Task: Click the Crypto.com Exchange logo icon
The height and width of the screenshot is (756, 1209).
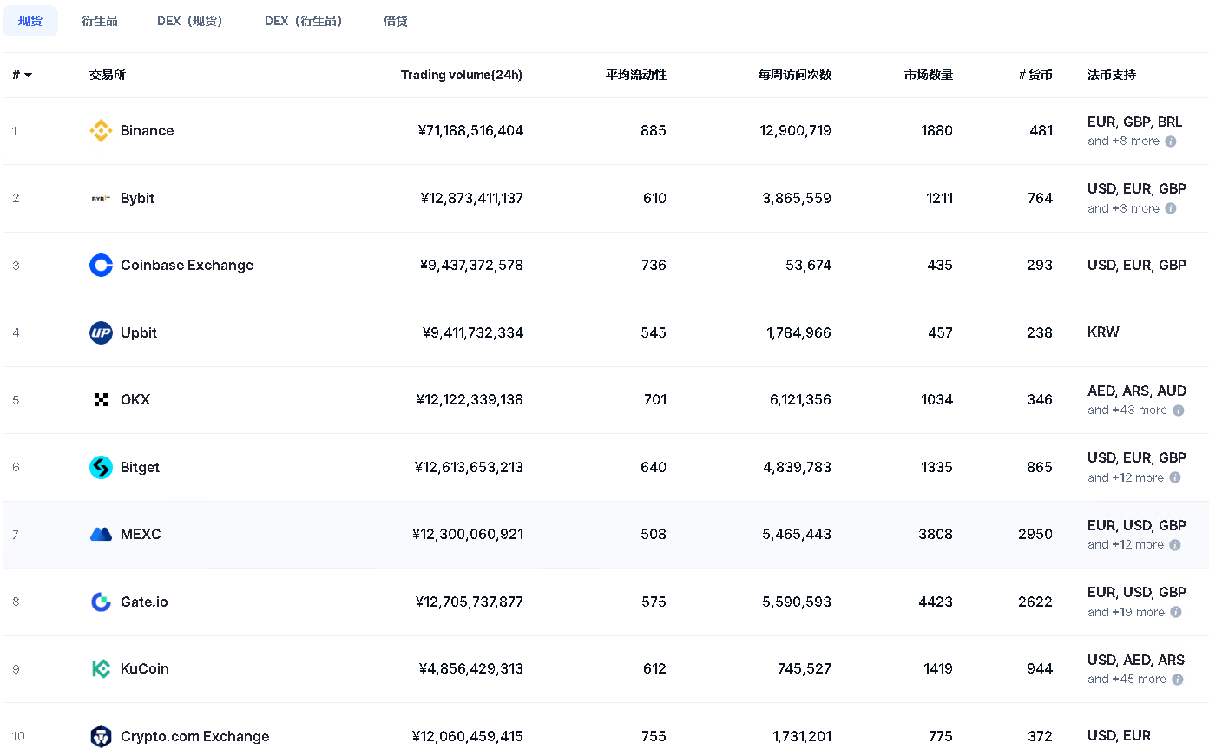Action: pos(101,737)
